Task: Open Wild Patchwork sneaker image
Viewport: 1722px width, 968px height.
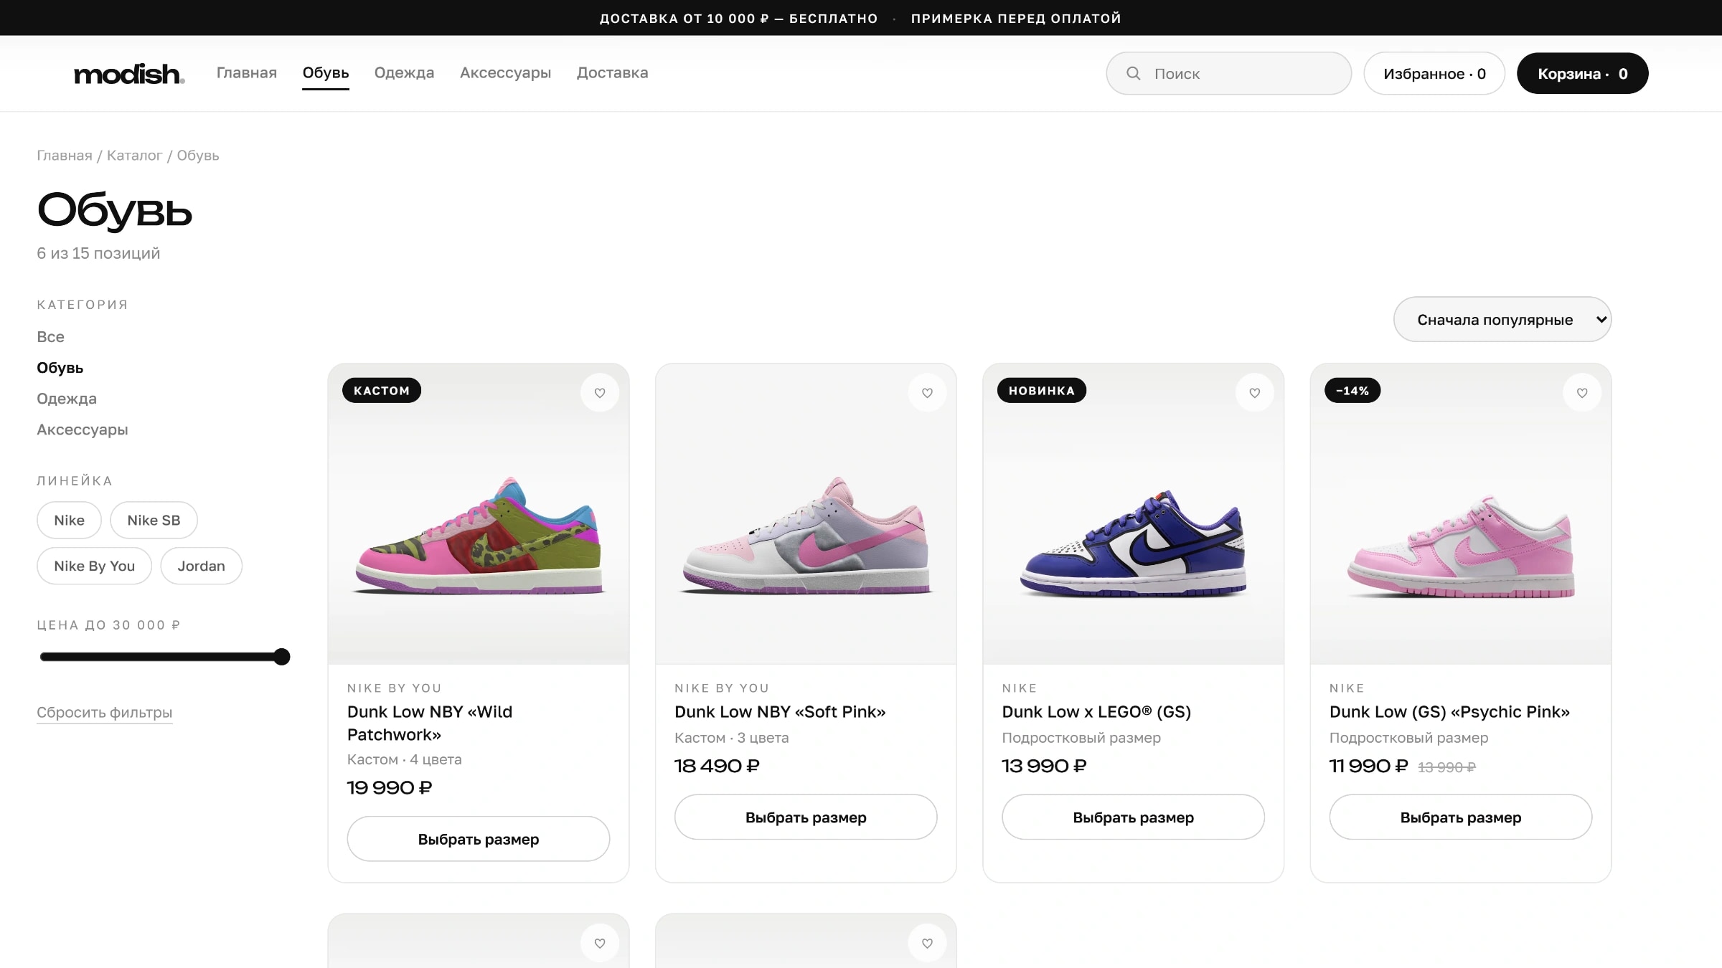Action: pos(478,514)
